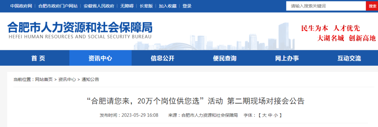Image resolution: width=378 pixels, height=127 pixels.
Task: Open the 中国政府网 link
Action: 21,6
